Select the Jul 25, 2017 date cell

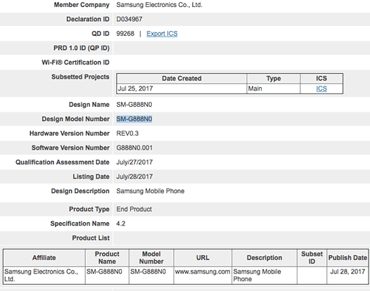pyautogui.click(x=181, y=89)
